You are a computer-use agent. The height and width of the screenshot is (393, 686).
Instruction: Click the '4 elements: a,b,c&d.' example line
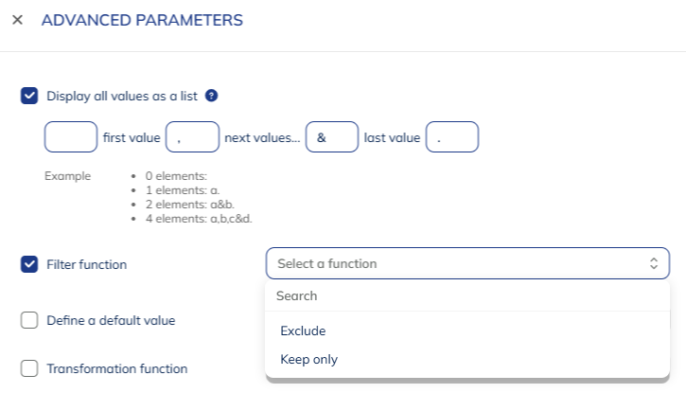[x=199, y=219]
